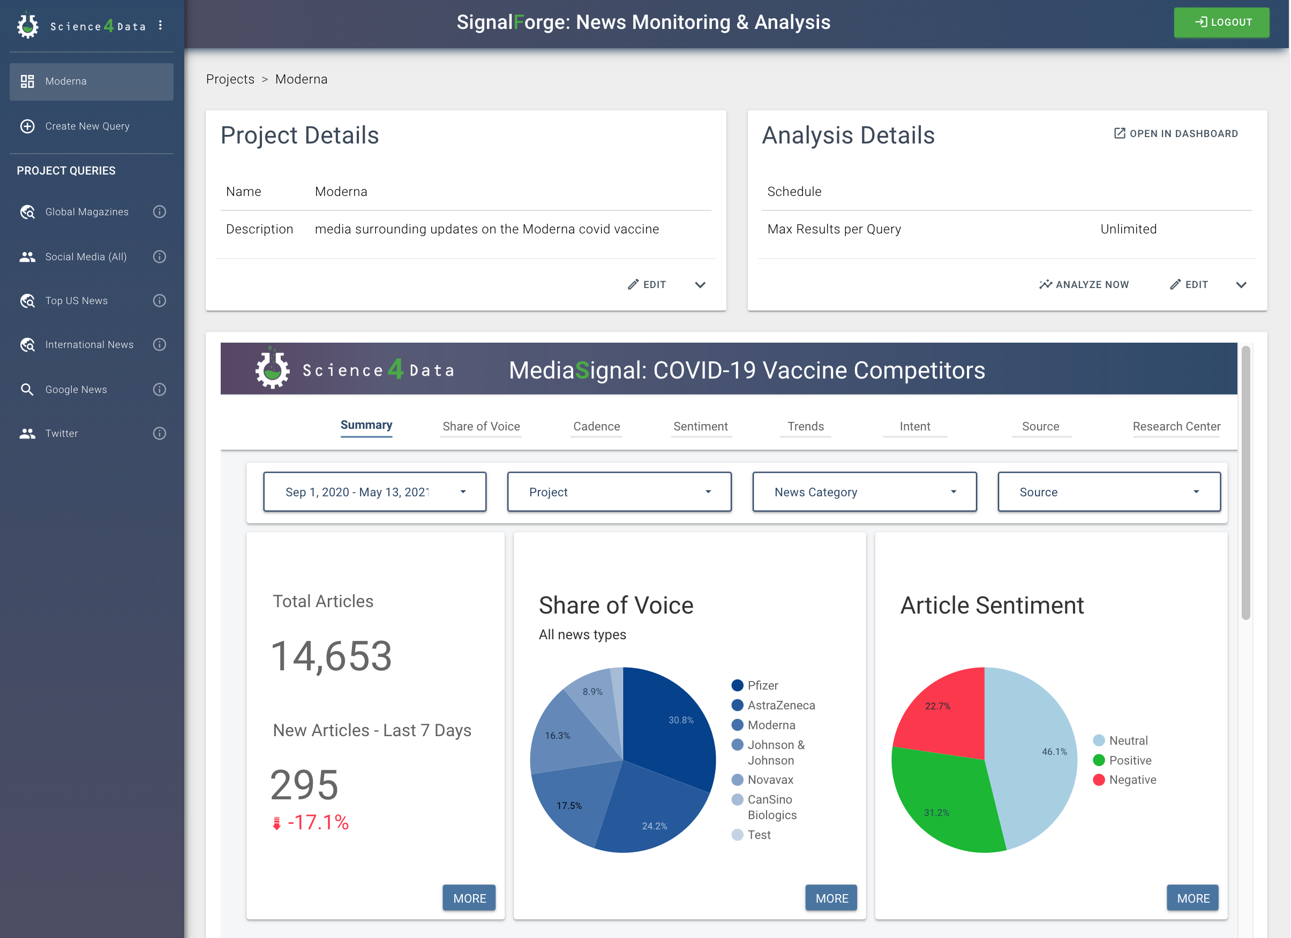The image size is (1291, 938).
Task: Switch to the Share of Voice tab
Action: tap(481, 427)
